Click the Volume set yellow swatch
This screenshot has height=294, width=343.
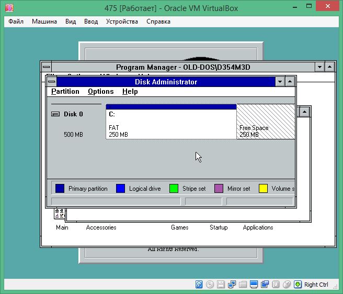263,189
